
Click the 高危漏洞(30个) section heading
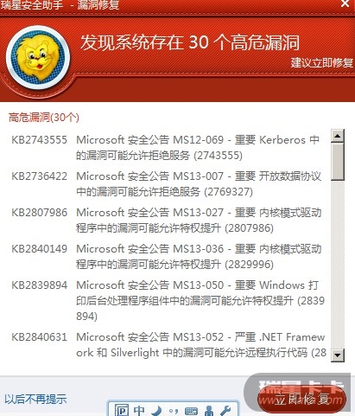[x=44, y=118]
